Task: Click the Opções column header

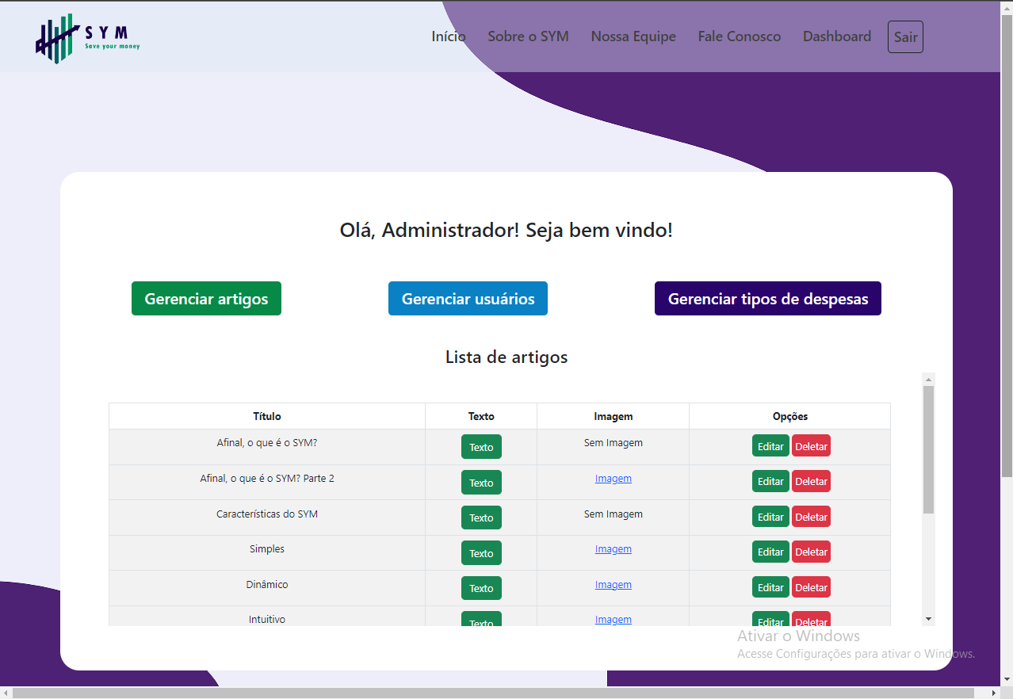Action: tap(790, 416)
